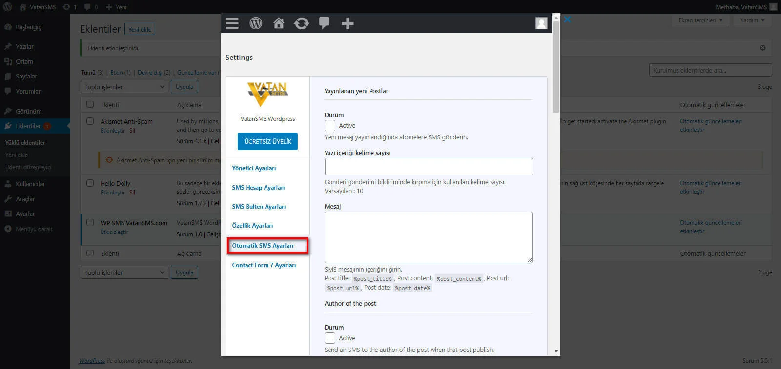
Task: Click the WordPress logo in modal toolbar
Action: (256, 23)
